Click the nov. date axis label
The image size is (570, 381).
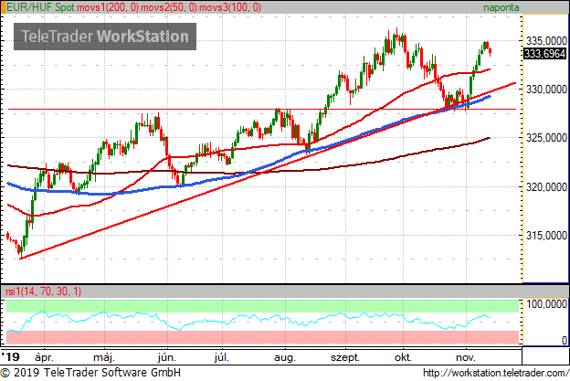point(466,357)
